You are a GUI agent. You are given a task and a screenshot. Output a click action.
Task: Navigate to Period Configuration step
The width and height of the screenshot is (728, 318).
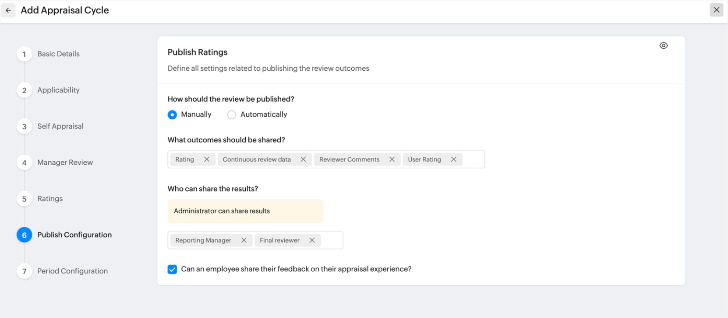pyautogui.click(x=72, y=271)
